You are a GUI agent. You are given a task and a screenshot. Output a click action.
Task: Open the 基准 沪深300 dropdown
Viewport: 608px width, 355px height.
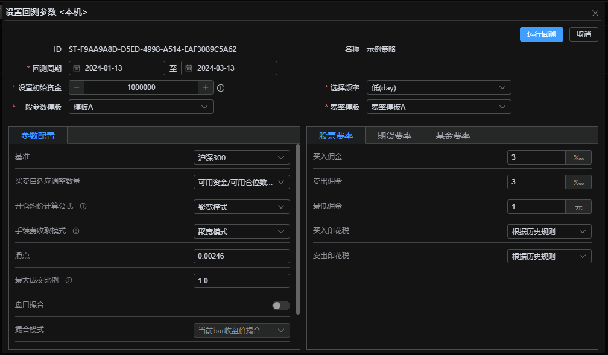coord(241,157)
